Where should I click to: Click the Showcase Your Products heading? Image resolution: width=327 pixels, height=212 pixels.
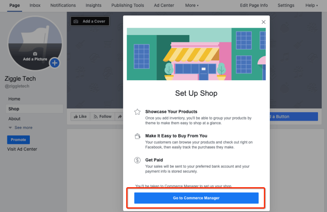point(171,112)
